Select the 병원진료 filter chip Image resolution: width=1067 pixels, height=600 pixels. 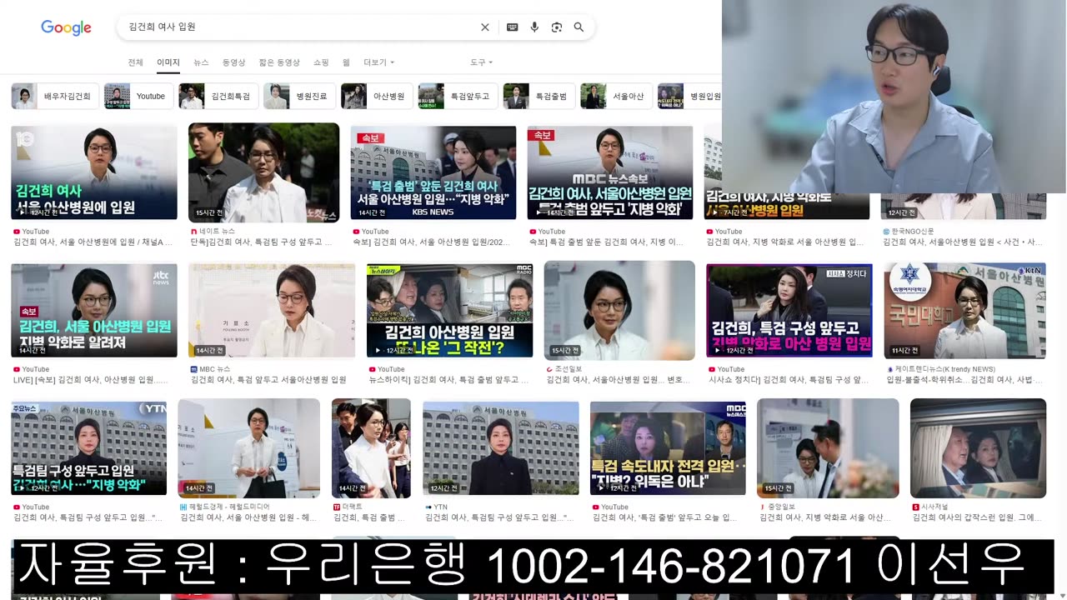click(299, 97)
